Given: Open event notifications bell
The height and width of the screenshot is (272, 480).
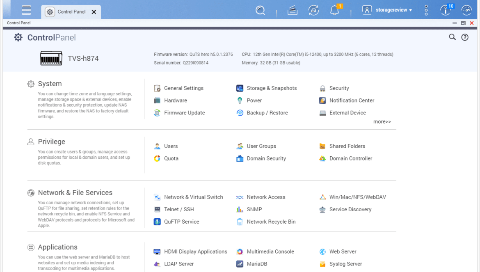Looking at the screenshot, I should coord(335,10).
